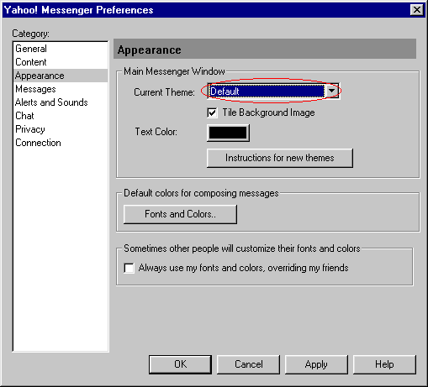Open Alerts and Sounds settings
The image size is (428, 387).
pos(51,102)
